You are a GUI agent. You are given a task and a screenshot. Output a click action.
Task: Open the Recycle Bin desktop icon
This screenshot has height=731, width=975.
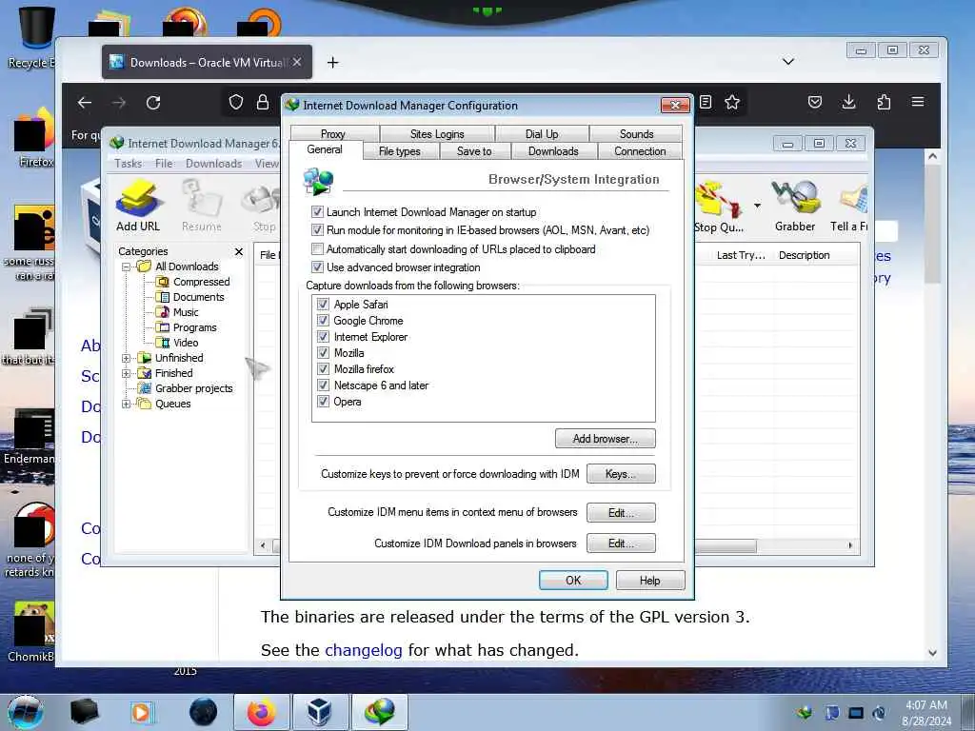coord(35,36)
